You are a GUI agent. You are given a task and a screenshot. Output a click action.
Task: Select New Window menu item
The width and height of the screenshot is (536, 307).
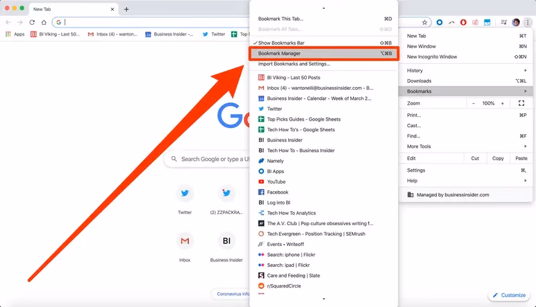(x=466, y=46)
